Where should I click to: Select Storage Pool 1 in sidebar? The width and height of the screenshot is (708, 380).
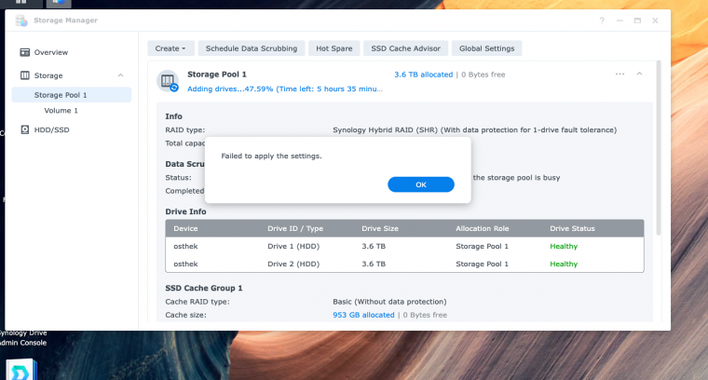72,95
